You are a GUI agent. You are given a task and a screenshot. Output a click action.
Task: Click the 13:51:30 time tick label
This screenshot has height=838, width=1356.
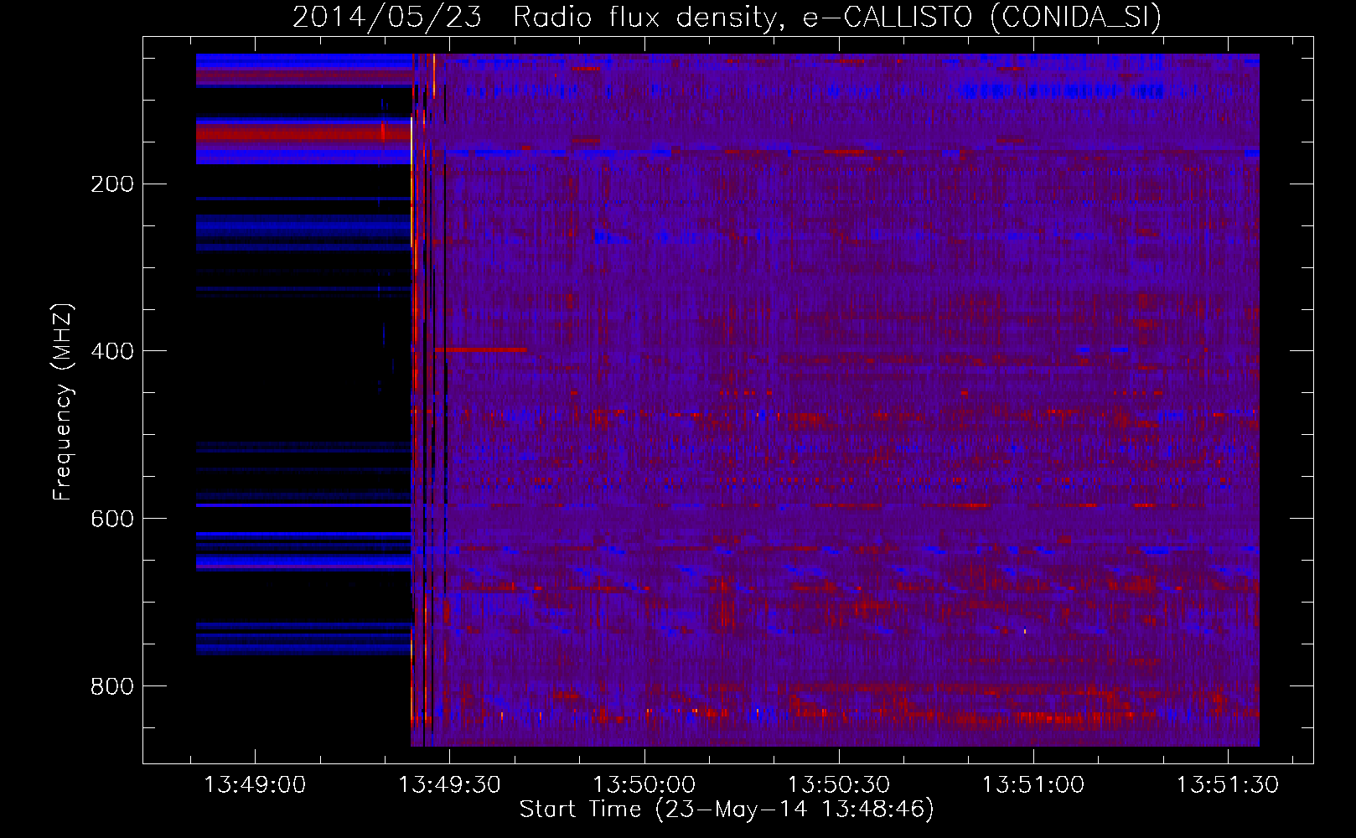tap(1228, 785)
